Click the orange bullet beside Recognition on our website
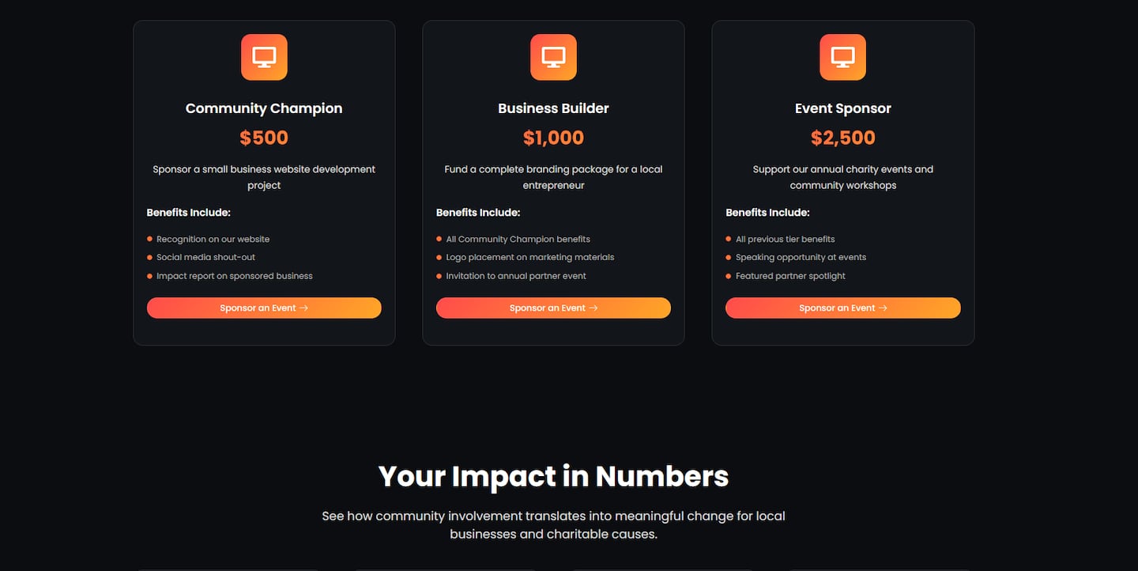This screenshot has width=1138, height=571. click(149, 238)
